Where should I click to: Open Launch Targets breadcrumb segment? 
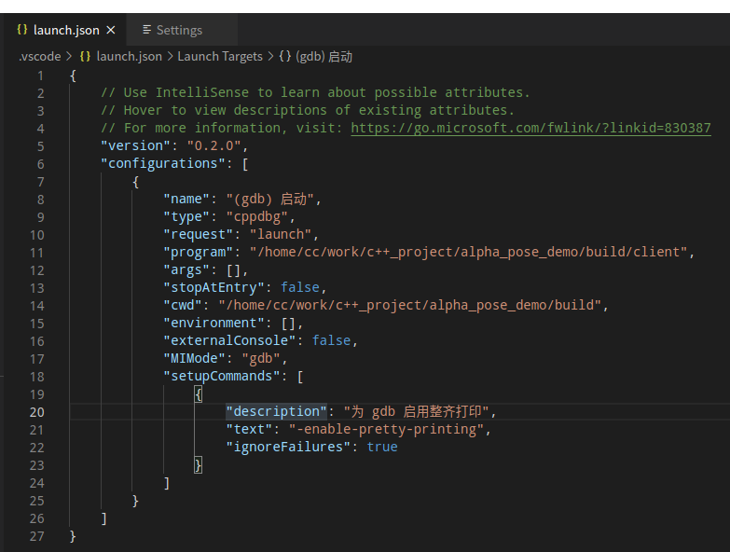pyautogui.click(x=220, y=56)
